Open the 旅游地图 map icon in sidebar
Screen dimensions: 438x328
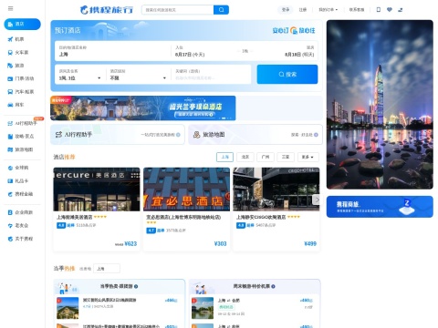pyautogui.click(x=10, y=149)
